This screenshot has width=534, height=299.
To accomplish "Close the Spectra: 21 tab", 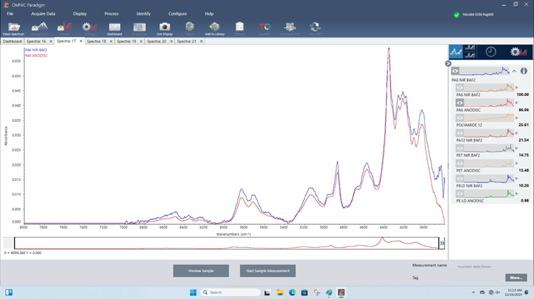I will coord(201,41).
